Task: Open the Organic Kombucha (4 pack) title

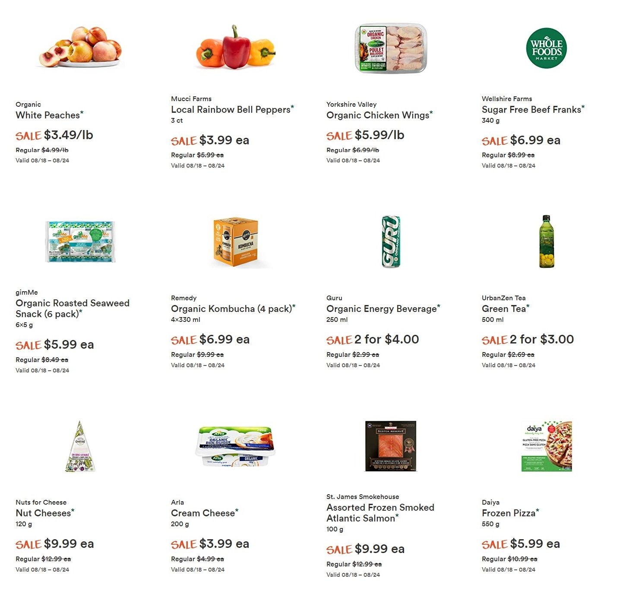Action: click(x=231, y=309)
